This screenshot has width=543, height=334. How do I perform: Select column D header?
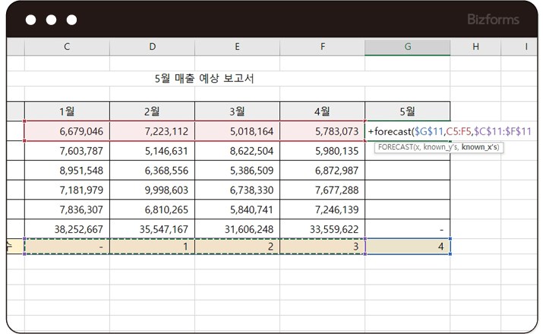152,47
